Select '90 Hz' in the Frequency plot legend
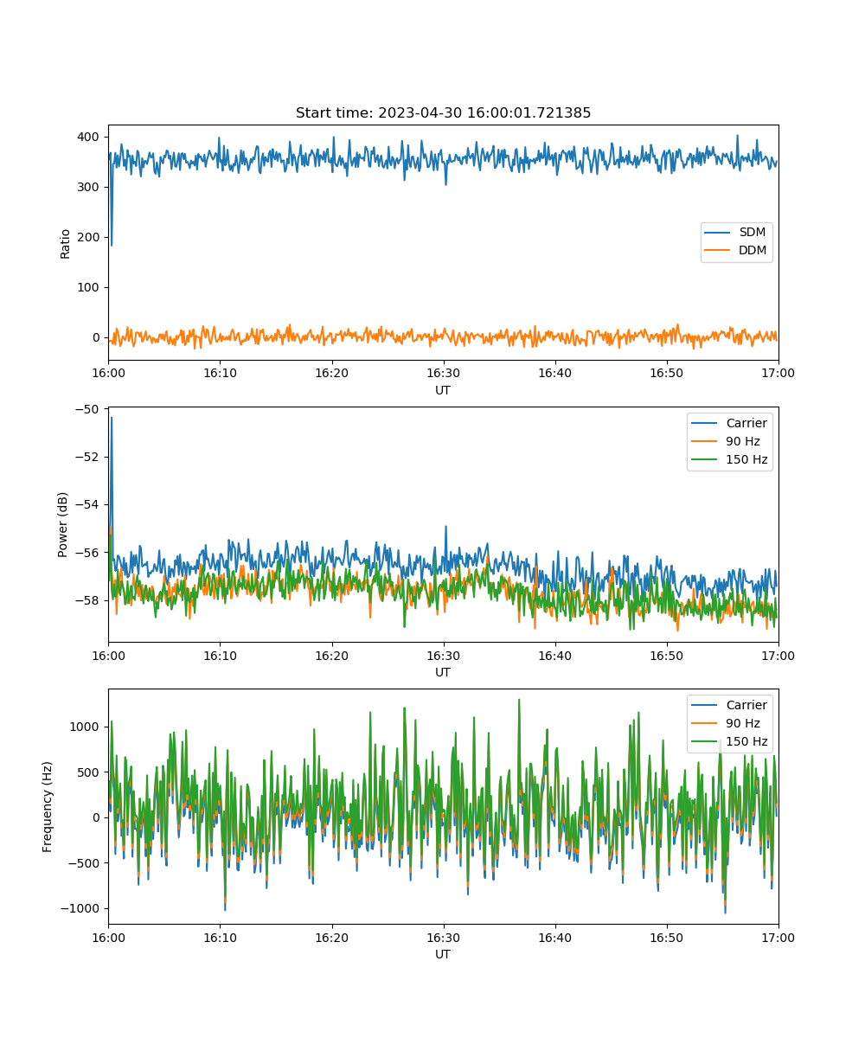The width and height of the screenshot is (865, 1038). point(743,723)
